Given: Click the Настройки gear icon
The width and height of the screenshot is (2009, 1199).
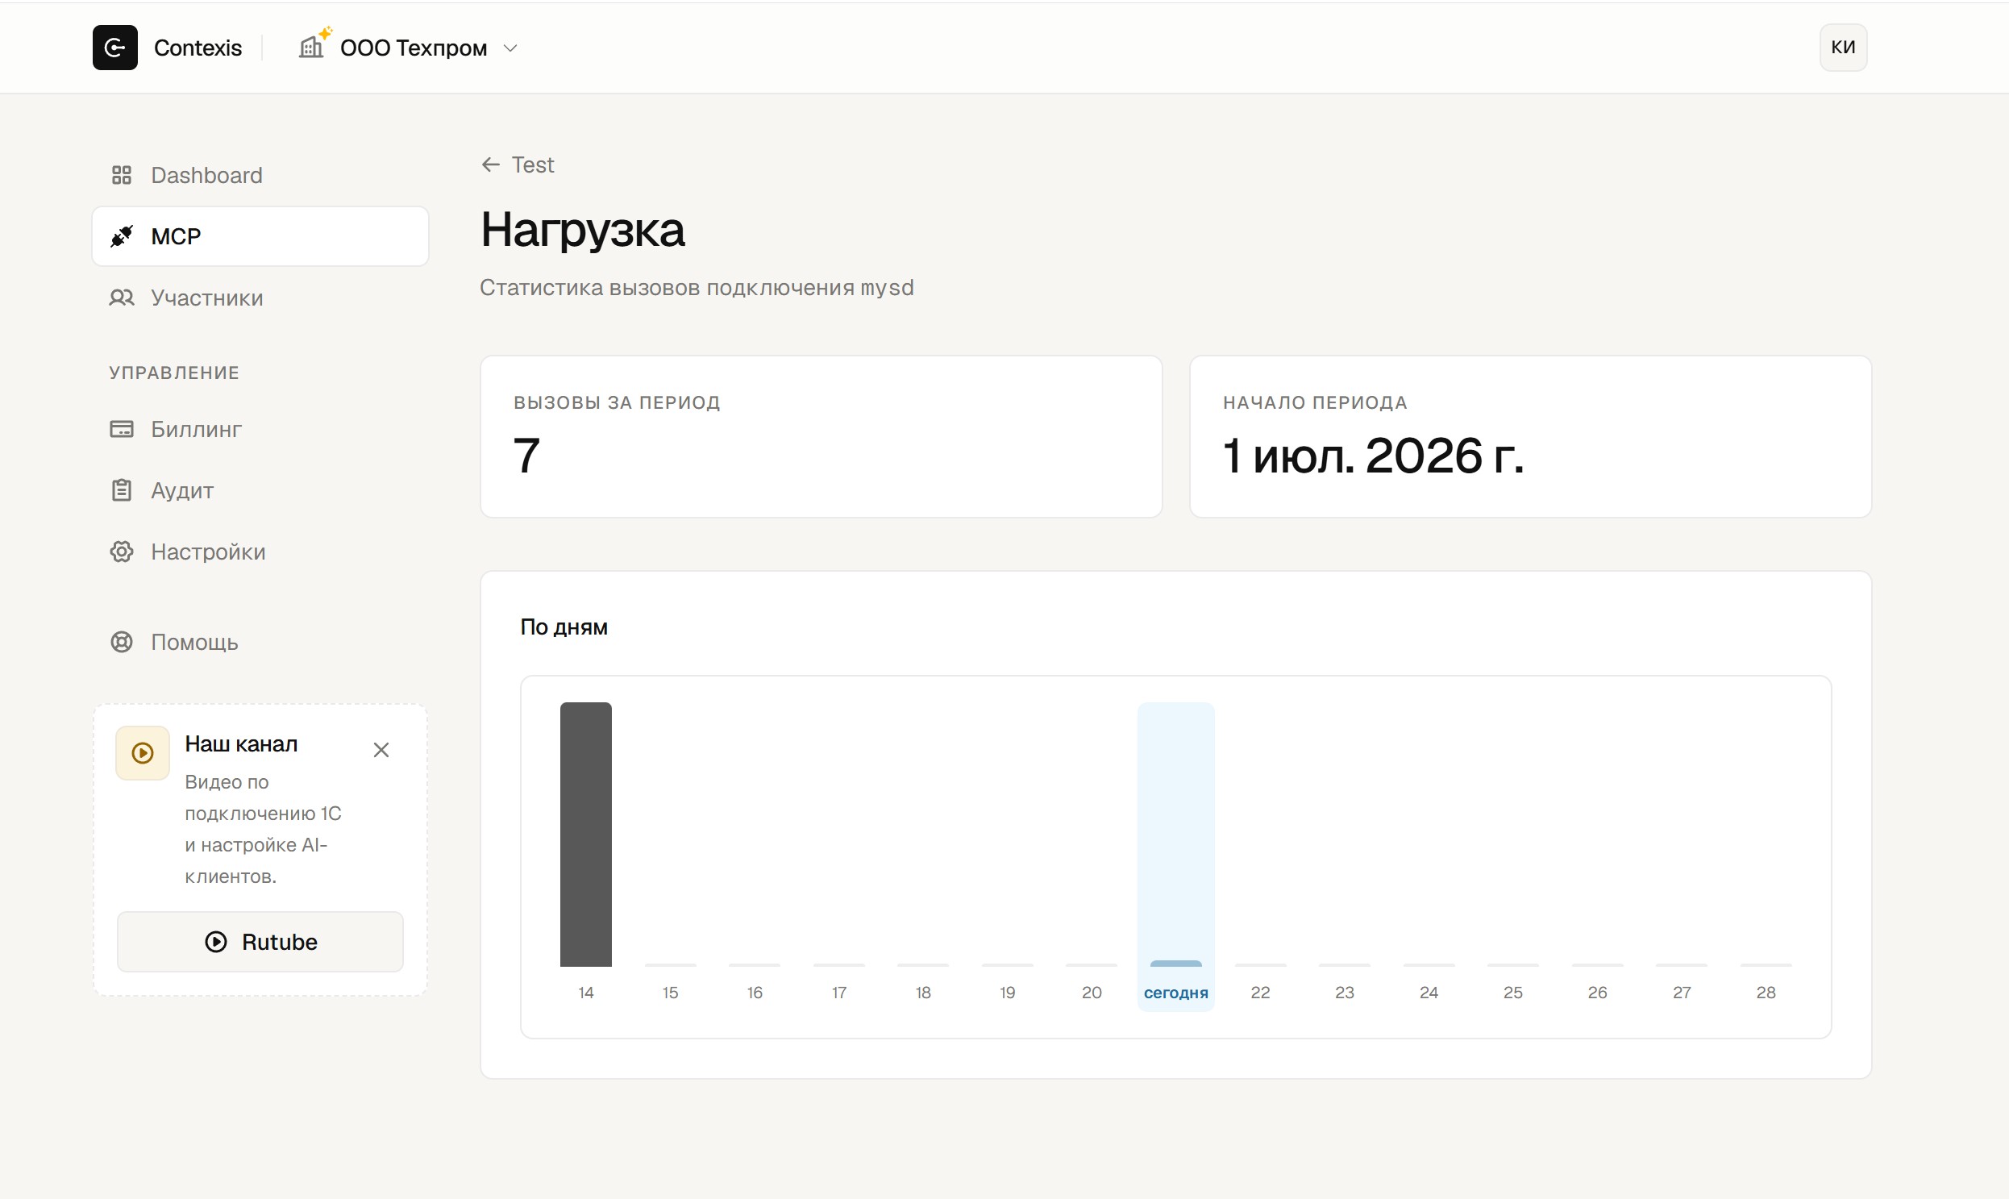Looking at the screenshot, I should (121, 552).
